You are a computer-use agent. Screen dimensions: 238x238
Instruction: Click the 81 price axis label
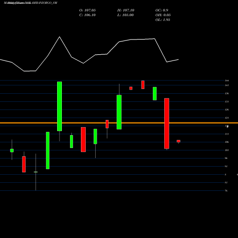226,183
